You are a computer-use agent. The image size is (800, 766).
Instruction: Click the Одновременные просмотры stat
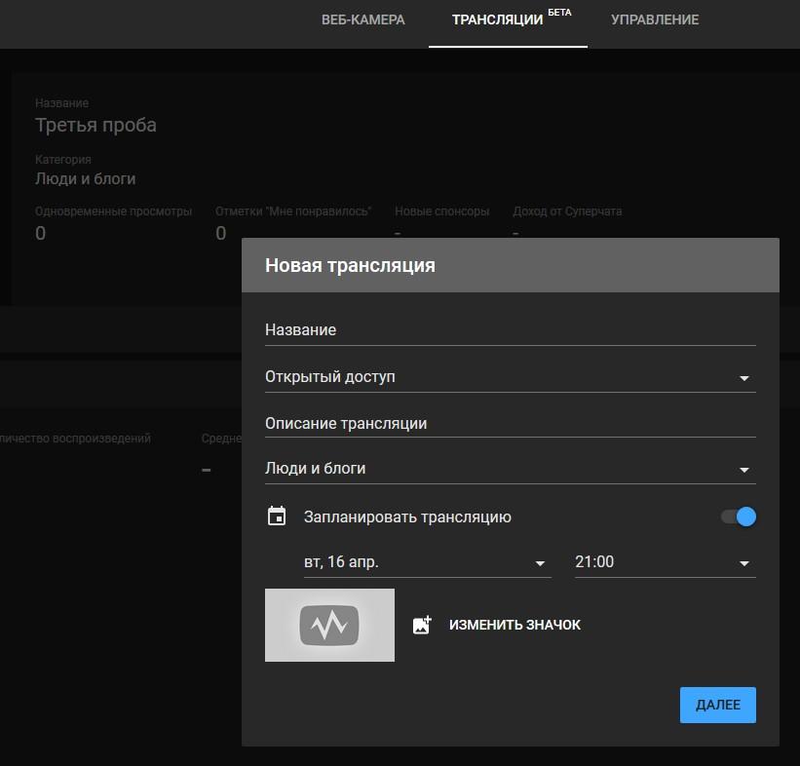coord(113,211)
